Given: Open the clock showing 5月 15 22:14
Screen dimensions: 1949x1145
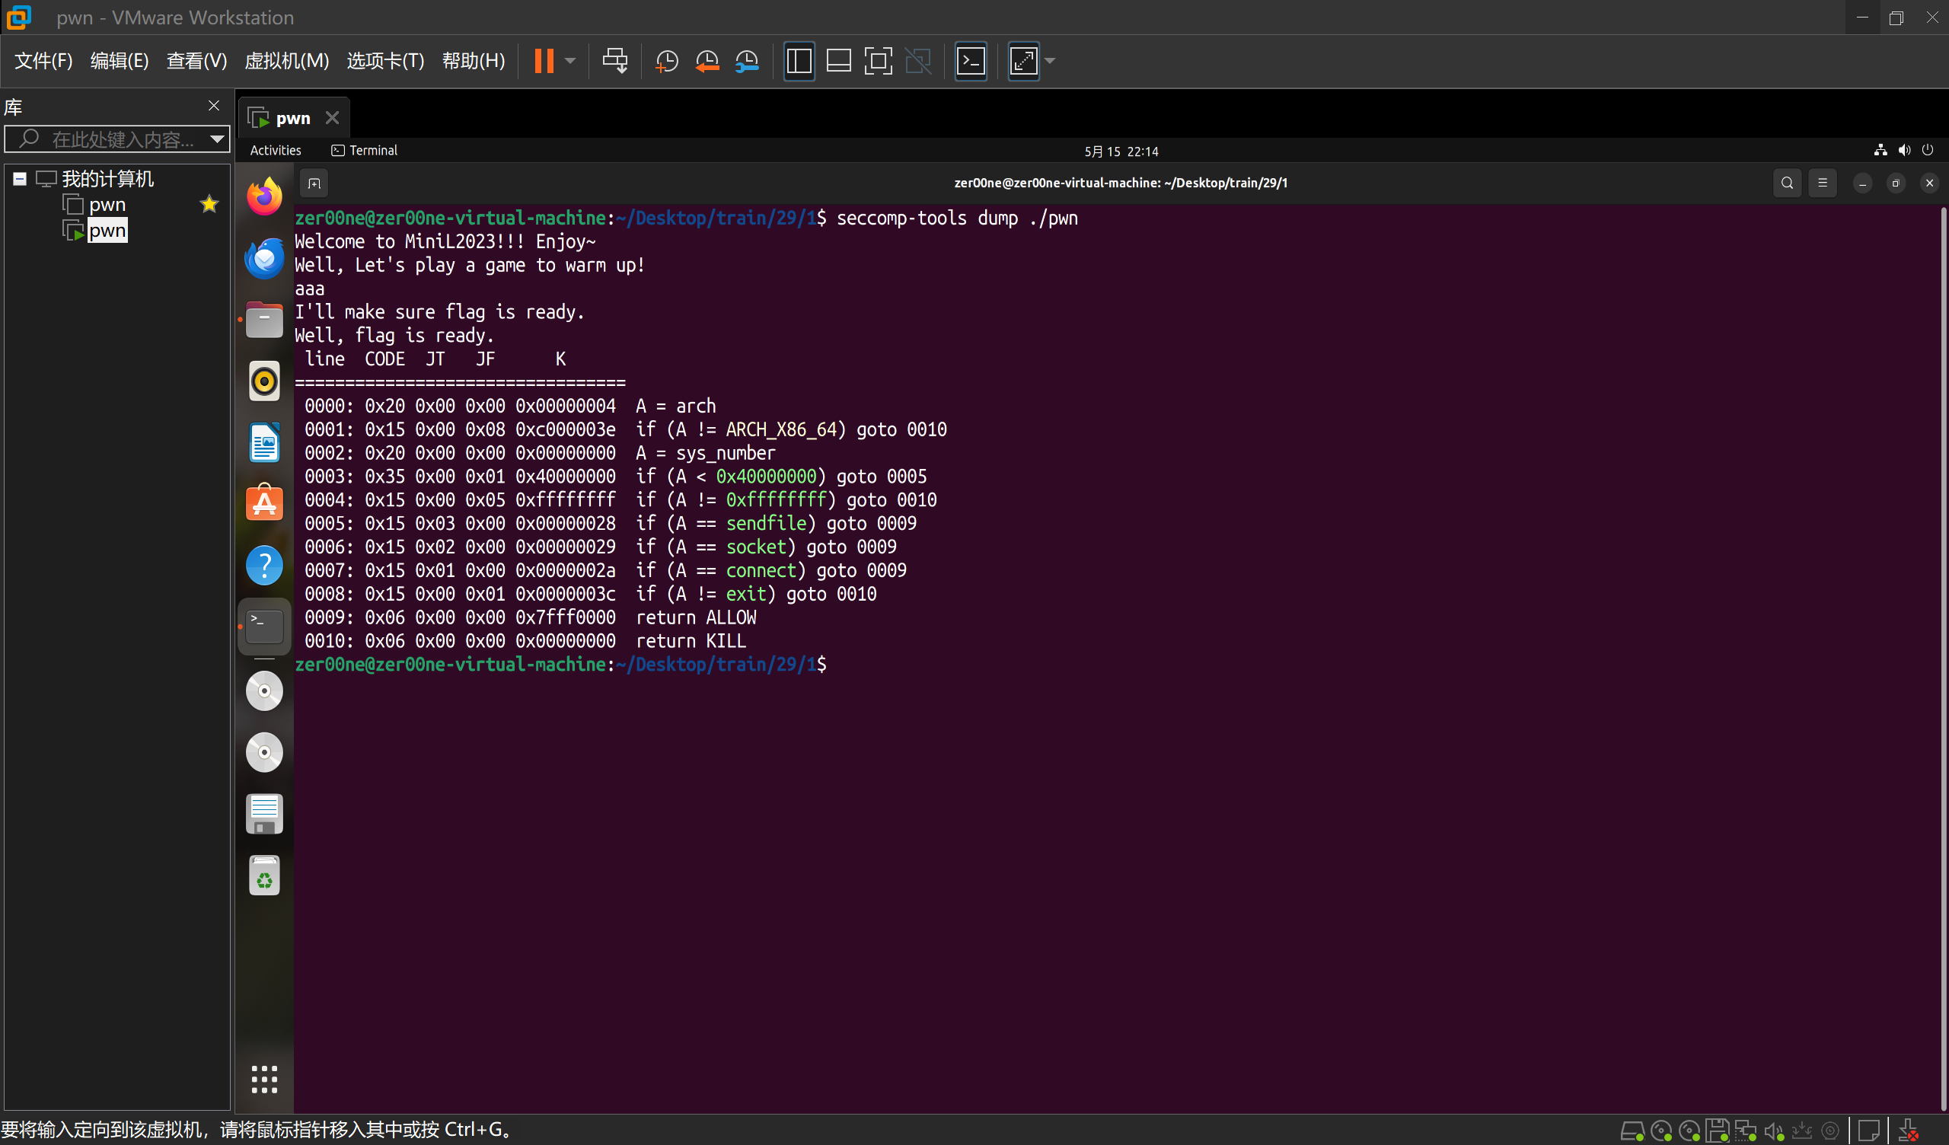Looking at the screenshot, I should coord(1121,151).
